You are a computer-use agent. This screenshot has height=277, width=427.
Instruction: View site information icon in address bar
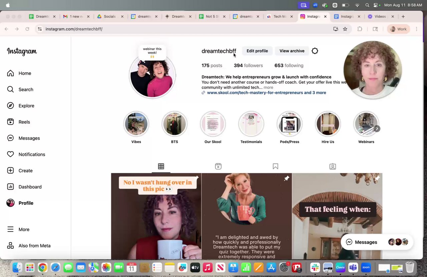pyautogui.click(x=40, y=29)
